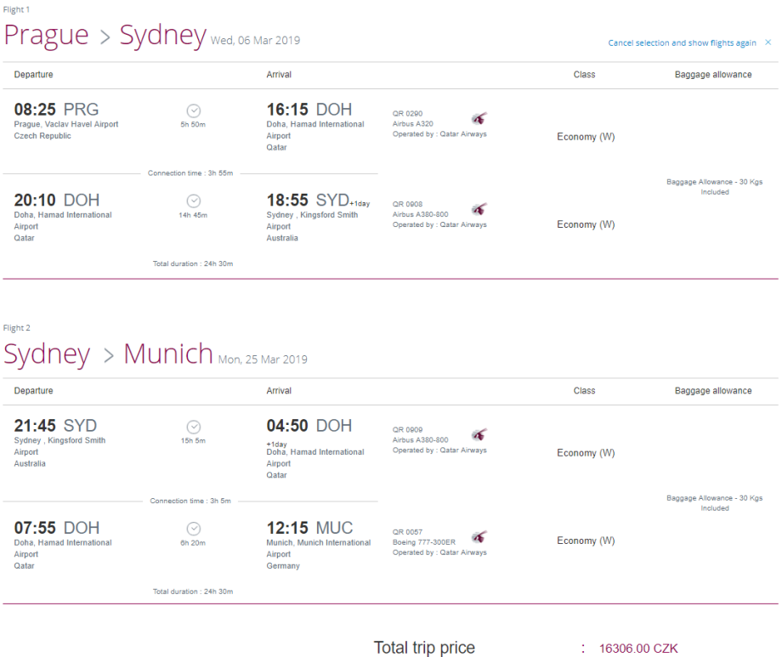Click the clock icon showing 6h 20m
Screen dimensions: 782x657
coord(194,529)
